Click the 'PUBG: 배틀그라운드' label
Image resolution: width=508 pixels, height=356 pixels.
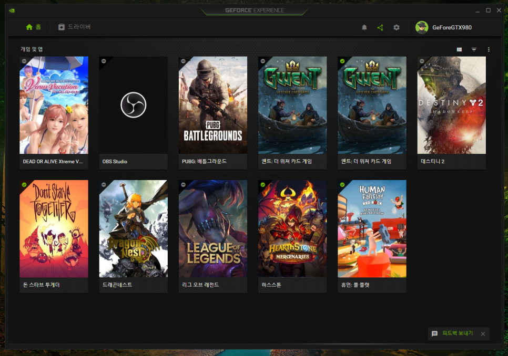coord(204,161)
